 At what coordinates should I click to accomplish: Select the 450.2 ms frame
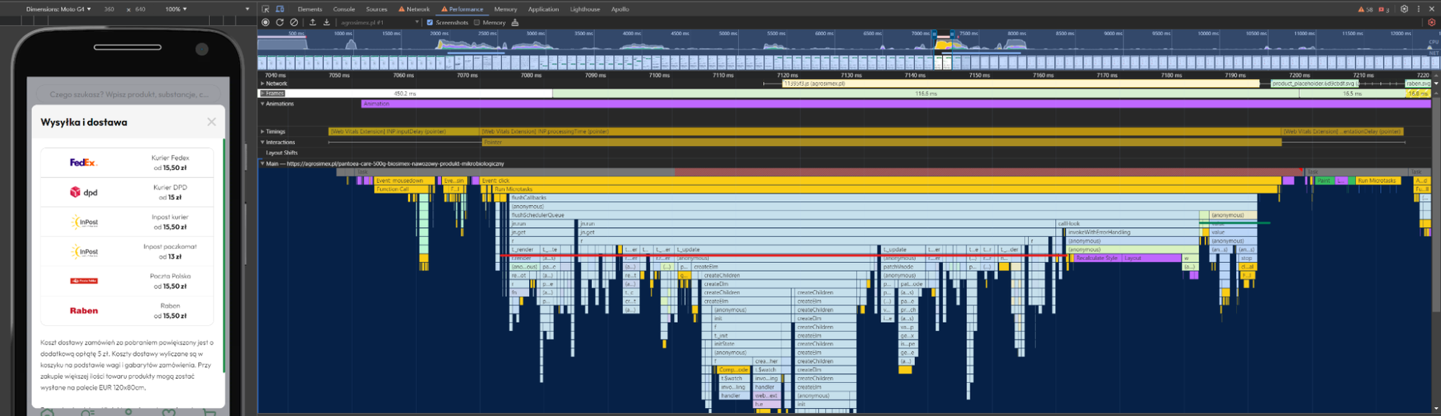pos(405,93)
